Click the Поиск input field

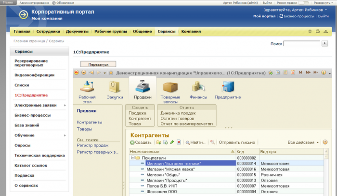302,44
